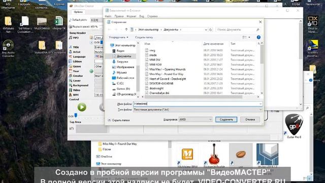
Task: Open Any Audio Converter desktop icon
Action: point(8,49)
